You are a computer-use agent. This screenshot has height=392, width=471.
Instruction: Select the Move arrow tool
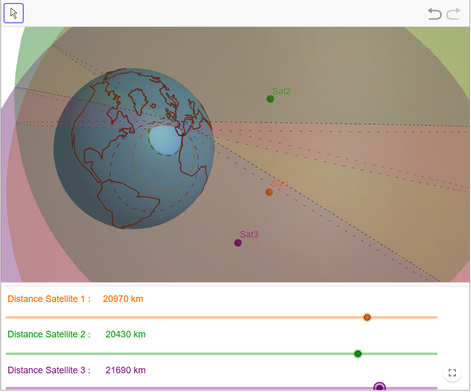click(x=14, y=13)
